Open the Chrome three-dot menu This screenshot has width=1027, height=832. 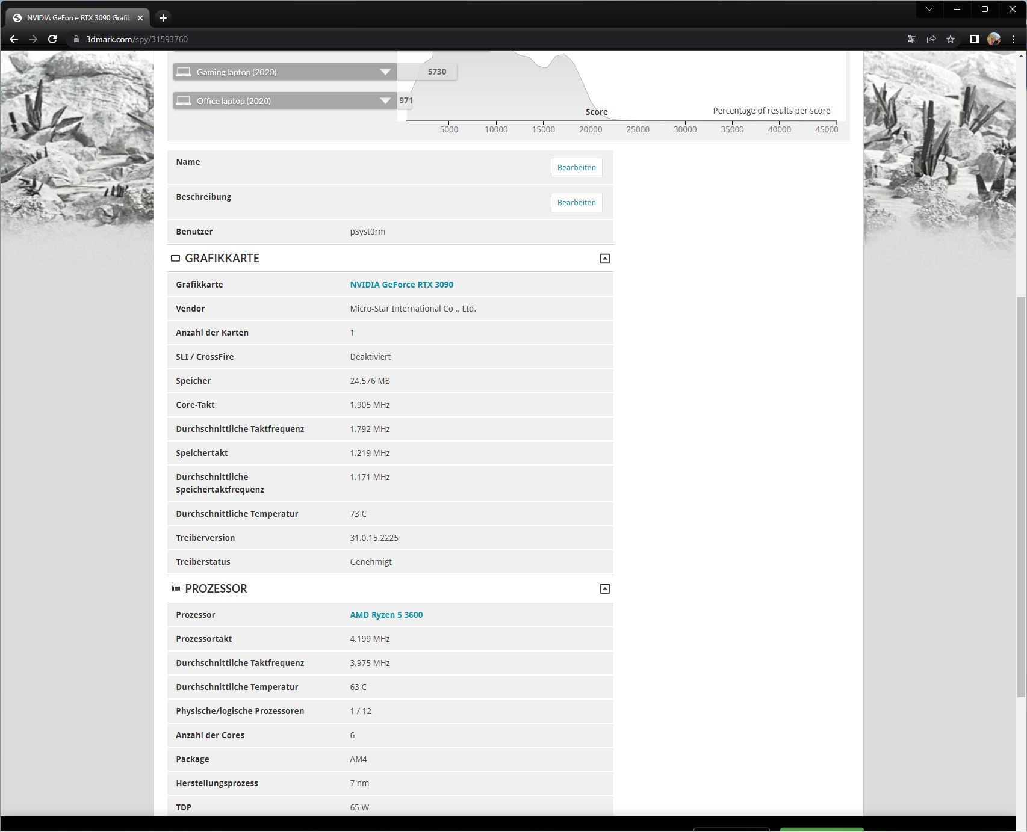1014,39
